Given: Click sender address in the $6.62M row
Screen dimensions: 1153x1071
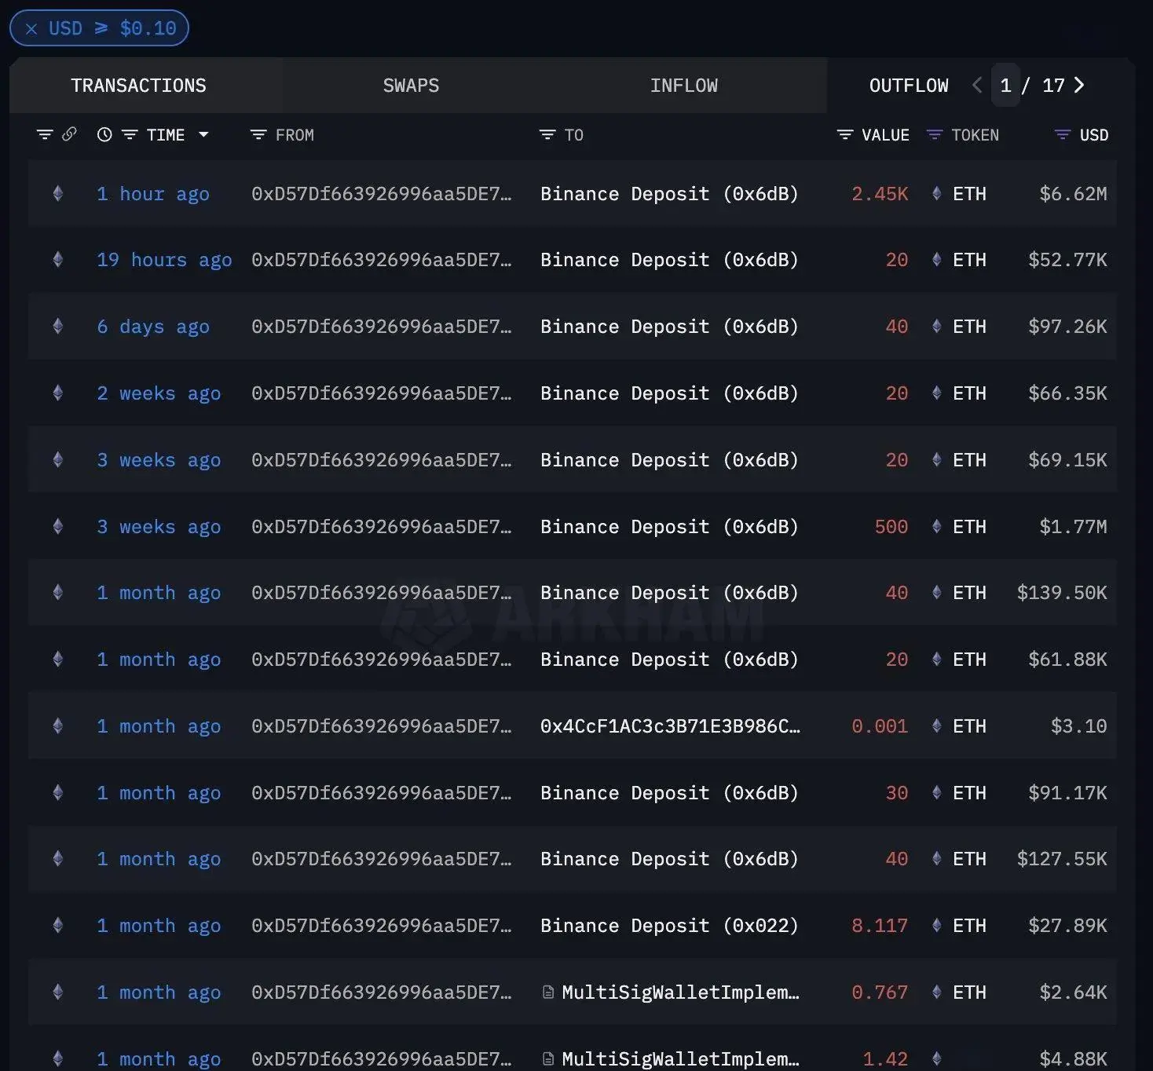Looking at the screenshot, I should click(381, 194).
